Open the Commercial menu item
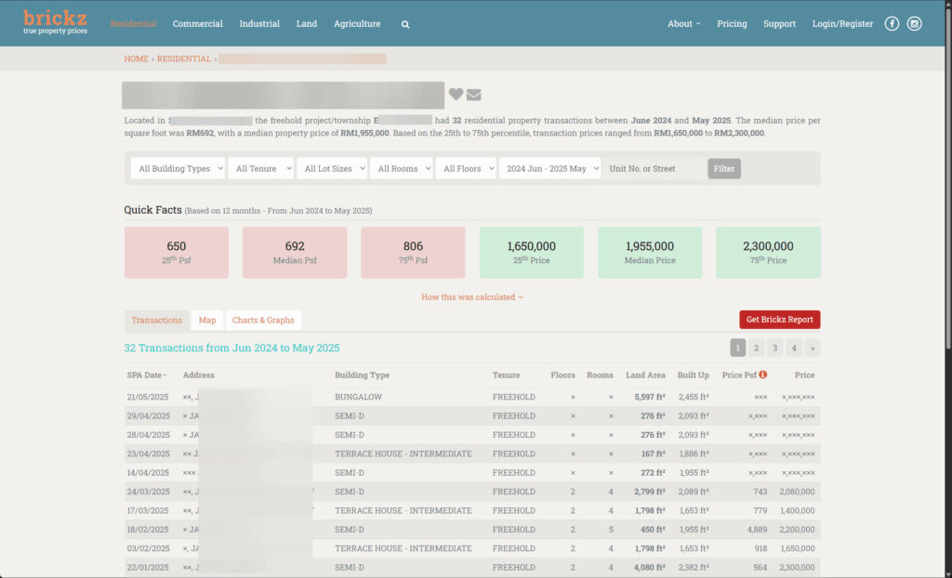 pyautogui.click(x=197, y=24)
